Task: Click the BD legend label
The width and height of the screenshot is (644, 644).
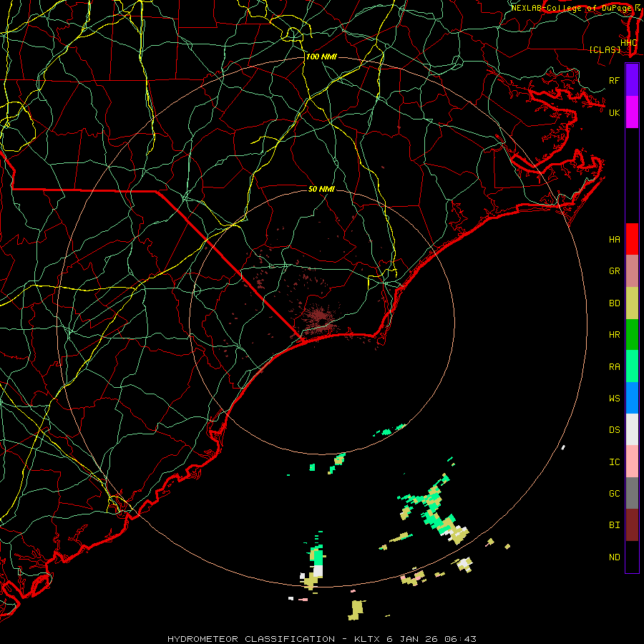Action: [x=614, y=303]
